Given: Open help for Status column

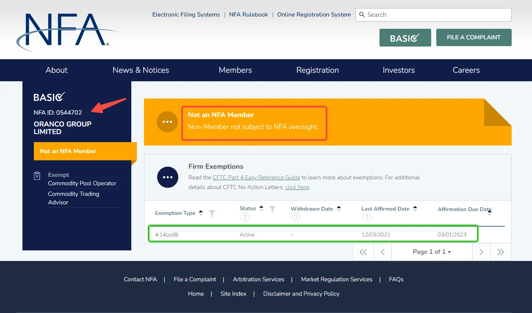Looking at the screenshot, I should [245, 217].
